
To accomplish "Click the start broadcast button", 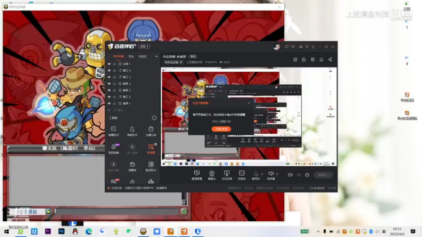I will pyautogui.click(x=323, y=175).
